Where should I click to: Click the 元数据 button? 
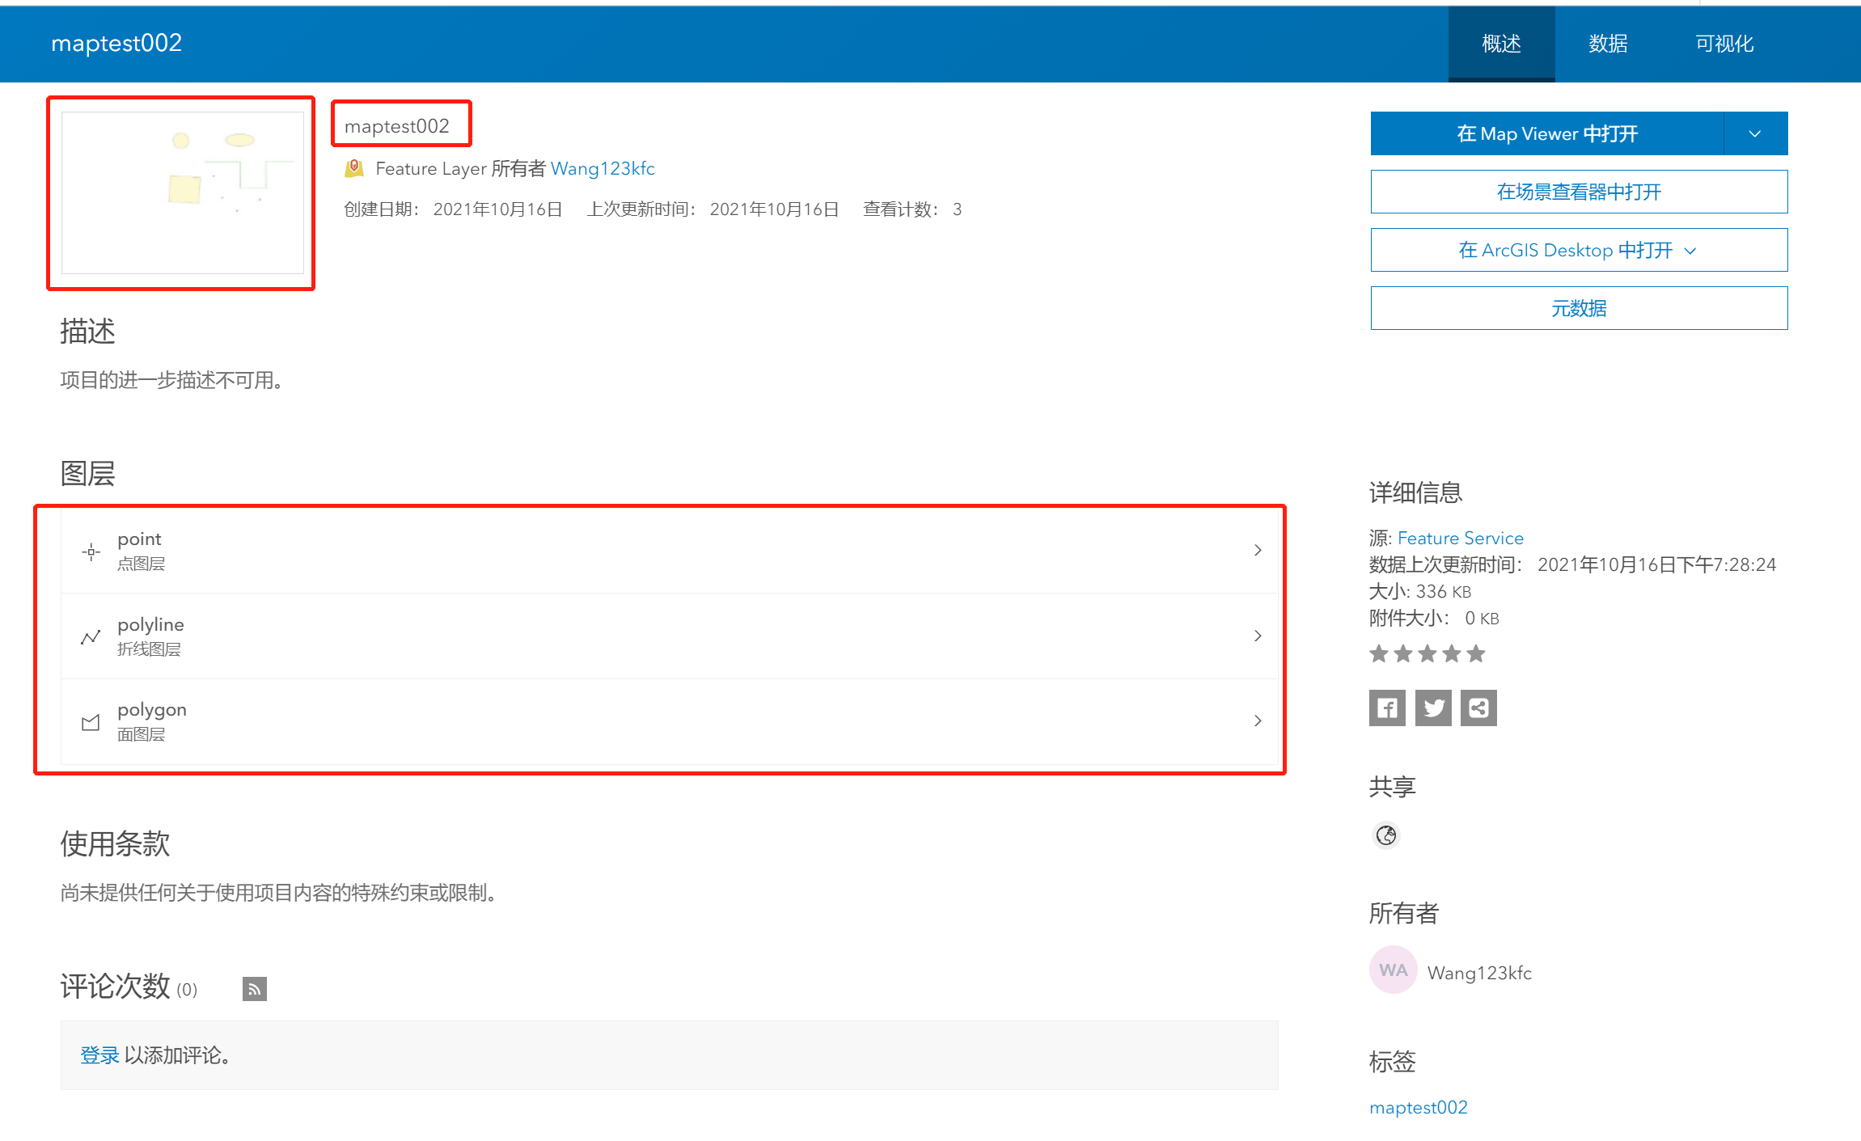point(1578,308)
